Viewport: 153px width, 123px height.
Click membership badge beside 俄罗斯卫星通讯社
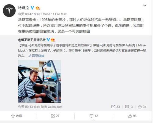(x=53, y=40)
